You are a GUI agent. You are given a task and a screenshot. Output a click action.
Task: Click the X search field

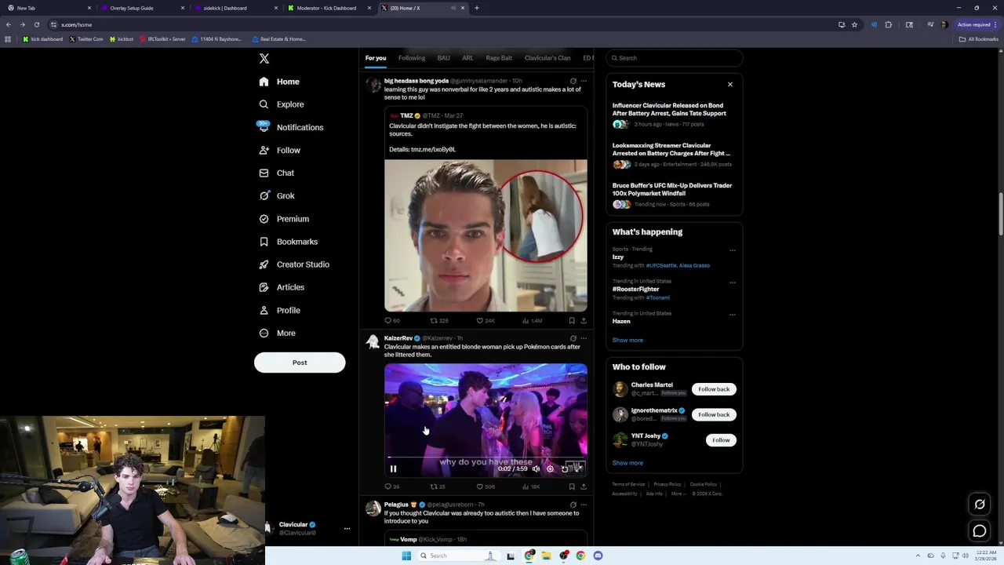click(x=675, y=58)
